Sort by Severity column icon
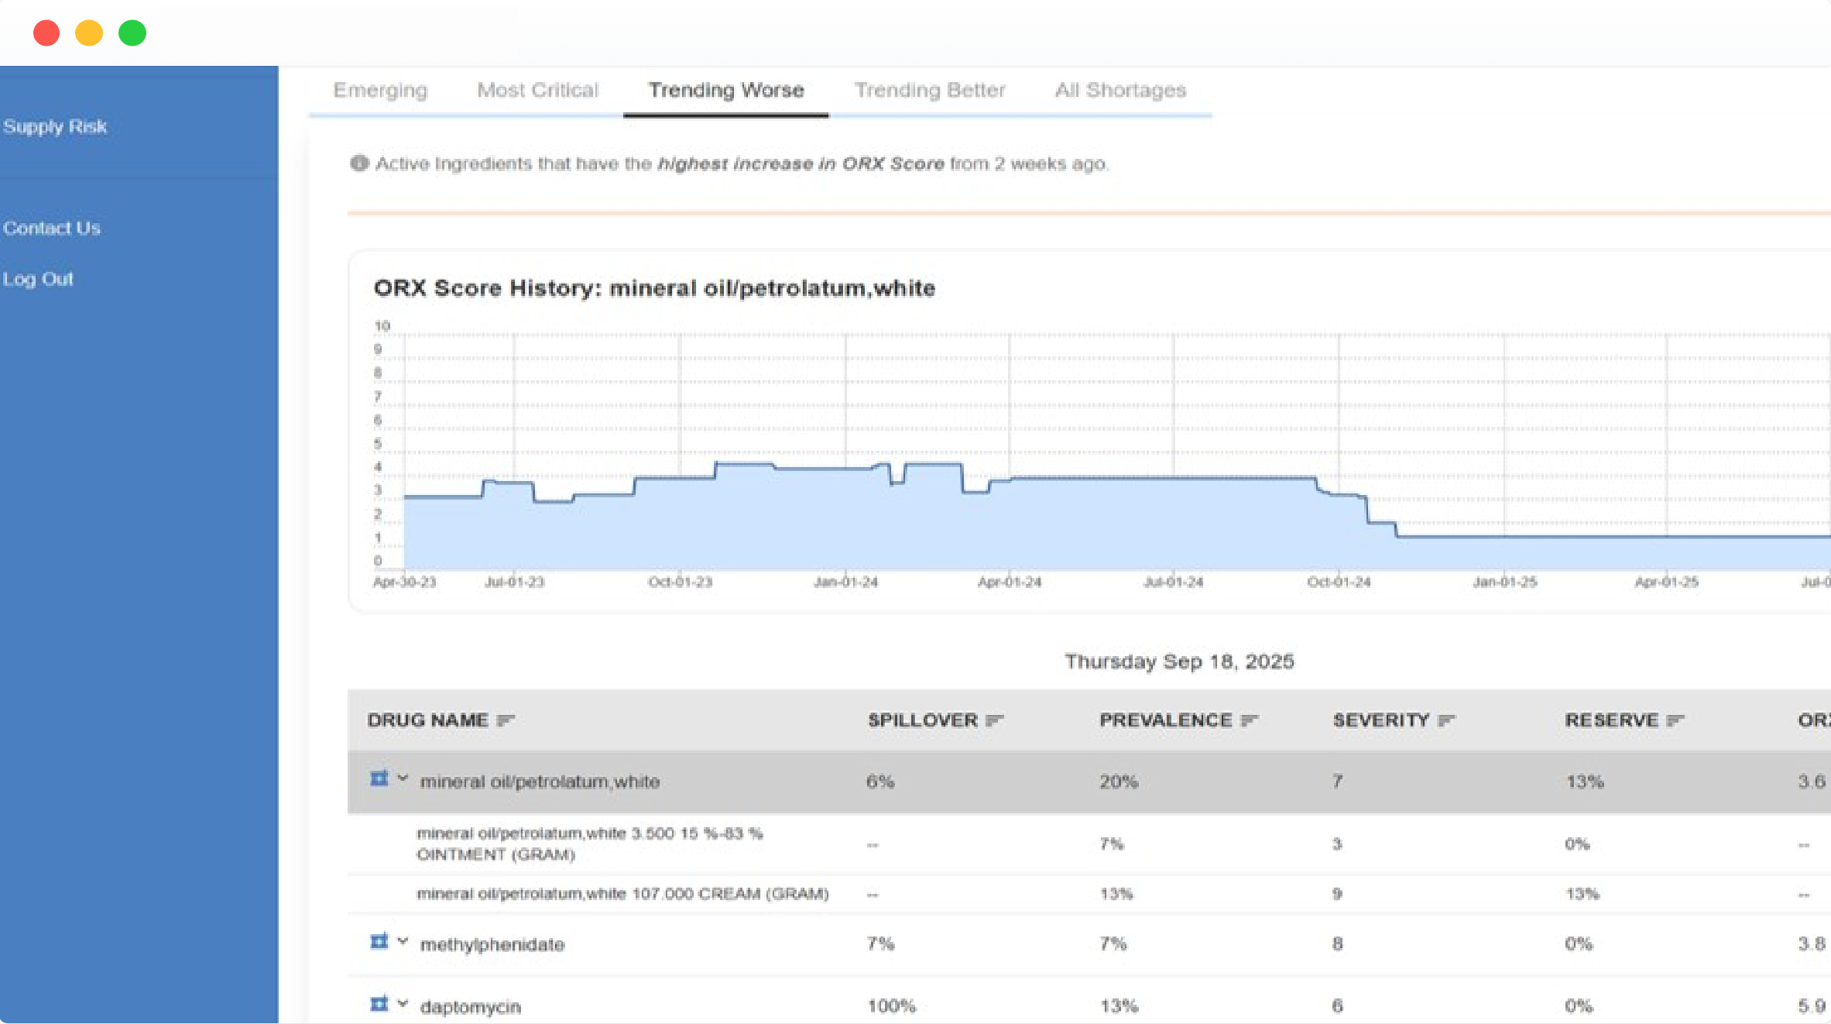Screen dimensions: 1831x1024 click(1446, 720)
